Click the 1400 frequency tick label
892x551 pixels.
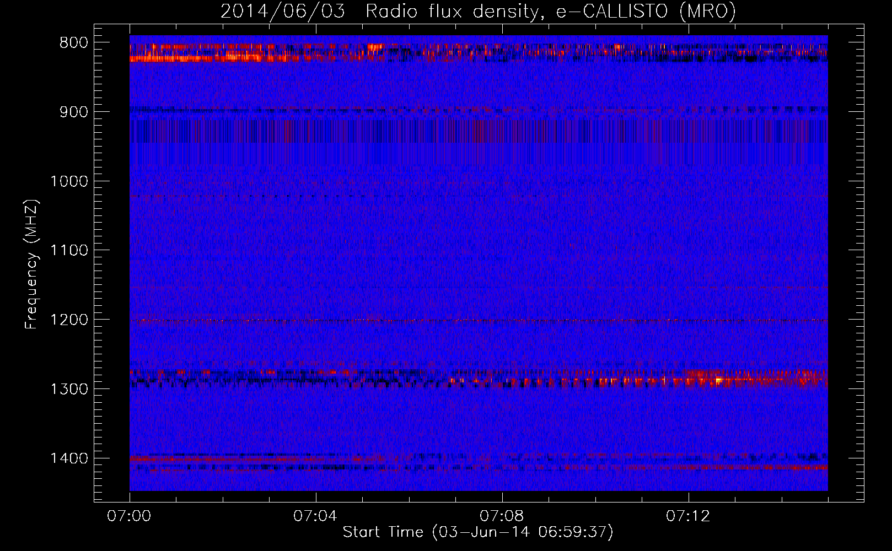69,458
